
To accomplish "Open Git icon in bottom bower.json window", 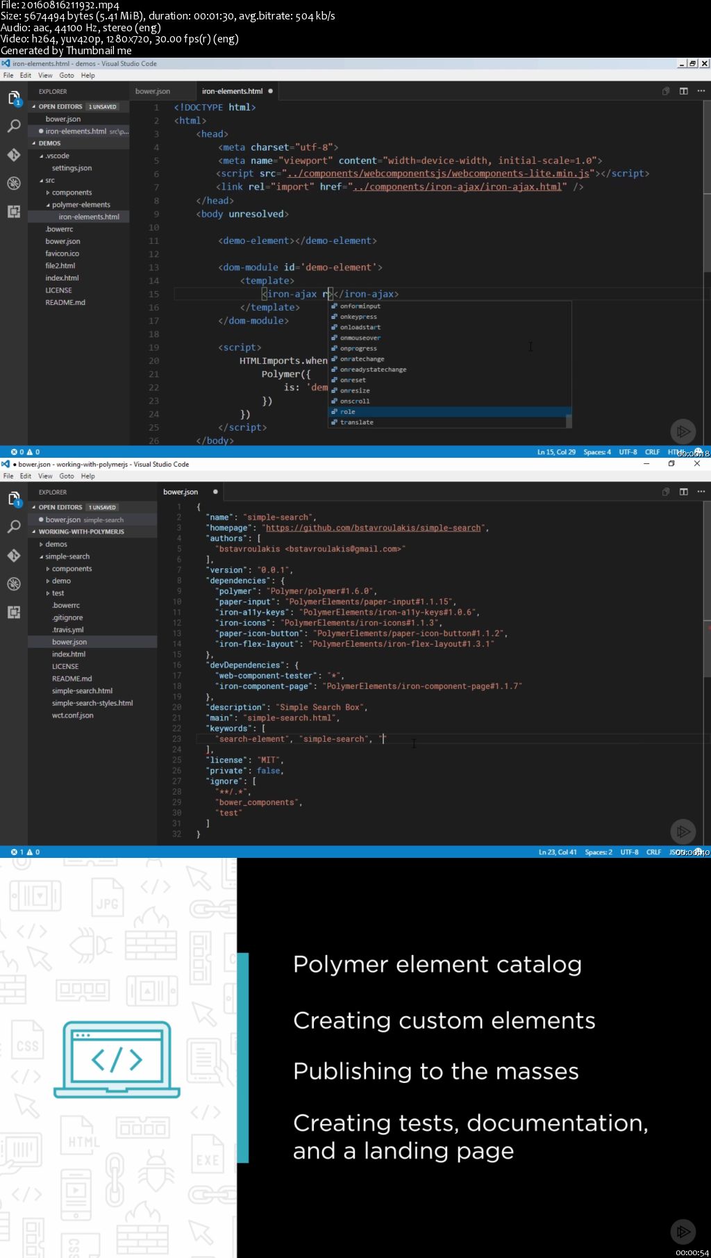I will point(14,556).
